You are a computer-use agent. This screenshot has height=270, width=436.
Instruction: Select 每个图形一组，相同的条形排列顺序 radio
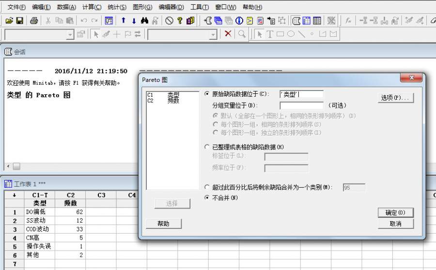point(215,124)
